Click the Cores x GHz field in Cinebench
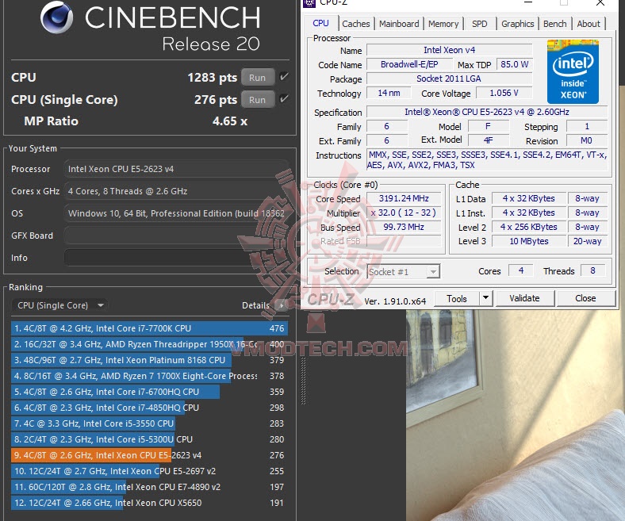Screen dimensions: 625x521 pyautogui.click(x=175, y=191)
